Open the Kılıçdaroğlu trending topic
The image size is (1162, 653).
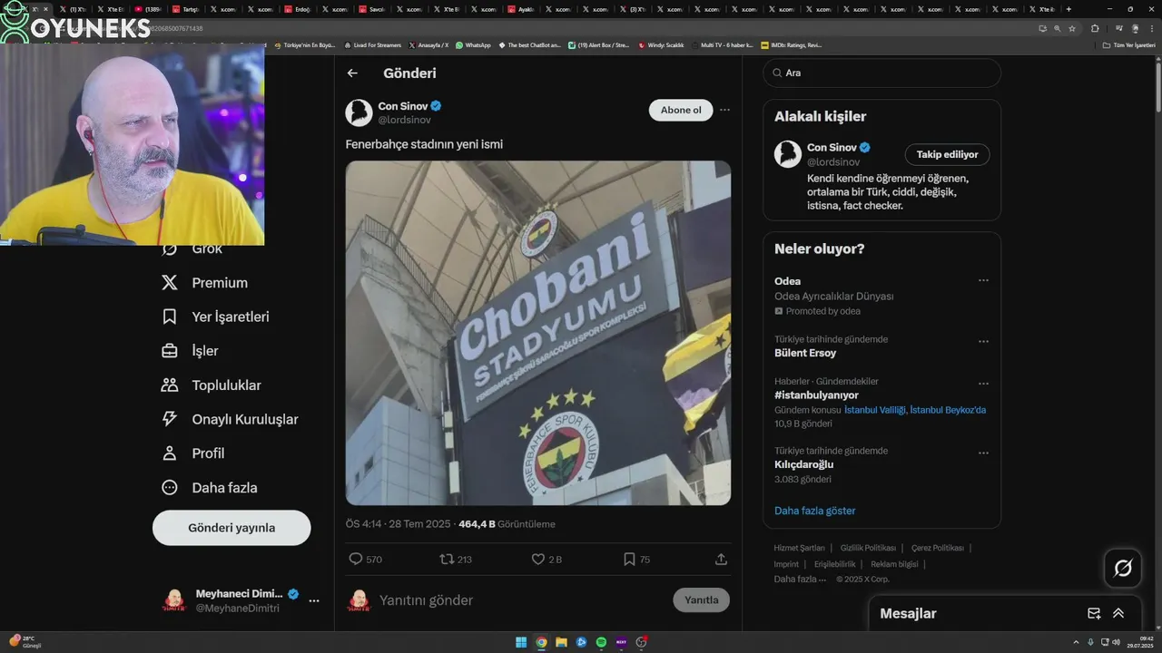(803, 464)
